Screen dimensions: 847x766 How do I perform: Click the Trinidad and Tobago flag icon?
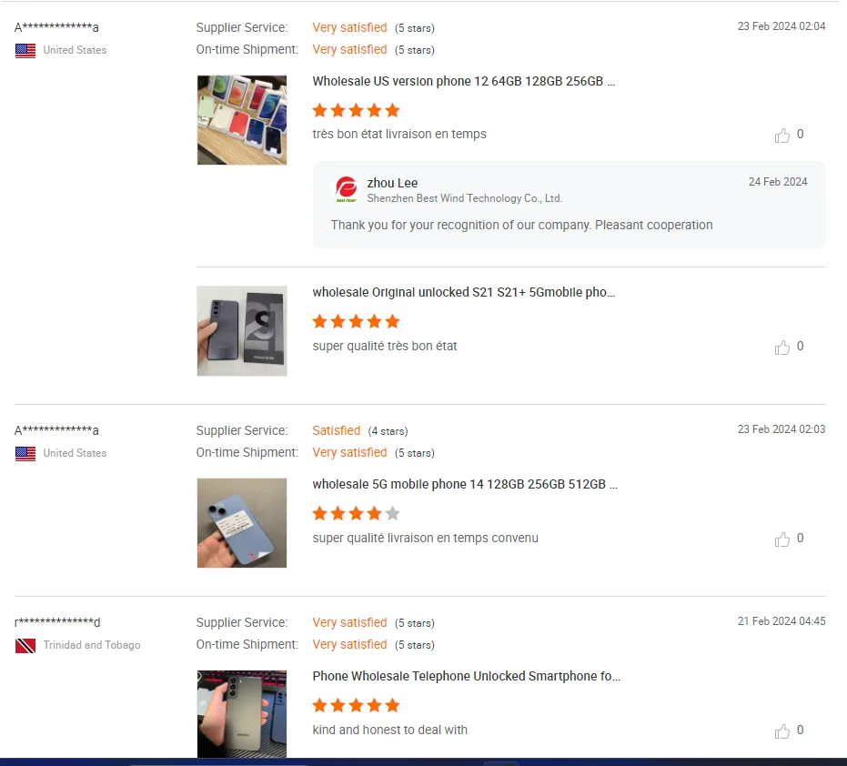point(25,646)
